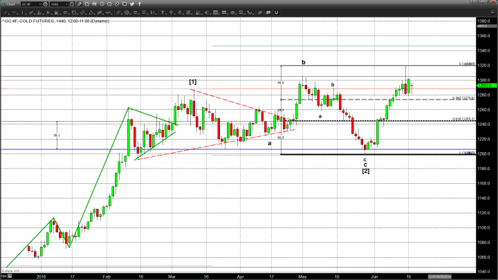The image size is (498, 280).
Task: Click the symbol lookup icon beside GC #F
Action: point(45,4)
